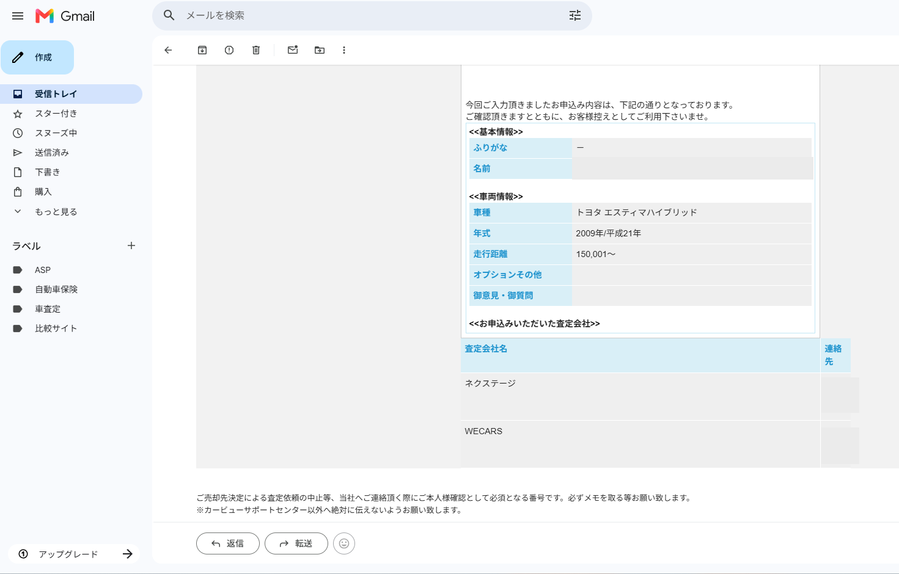
Task: Click the Gmail logo
Action: coord(65,16)
